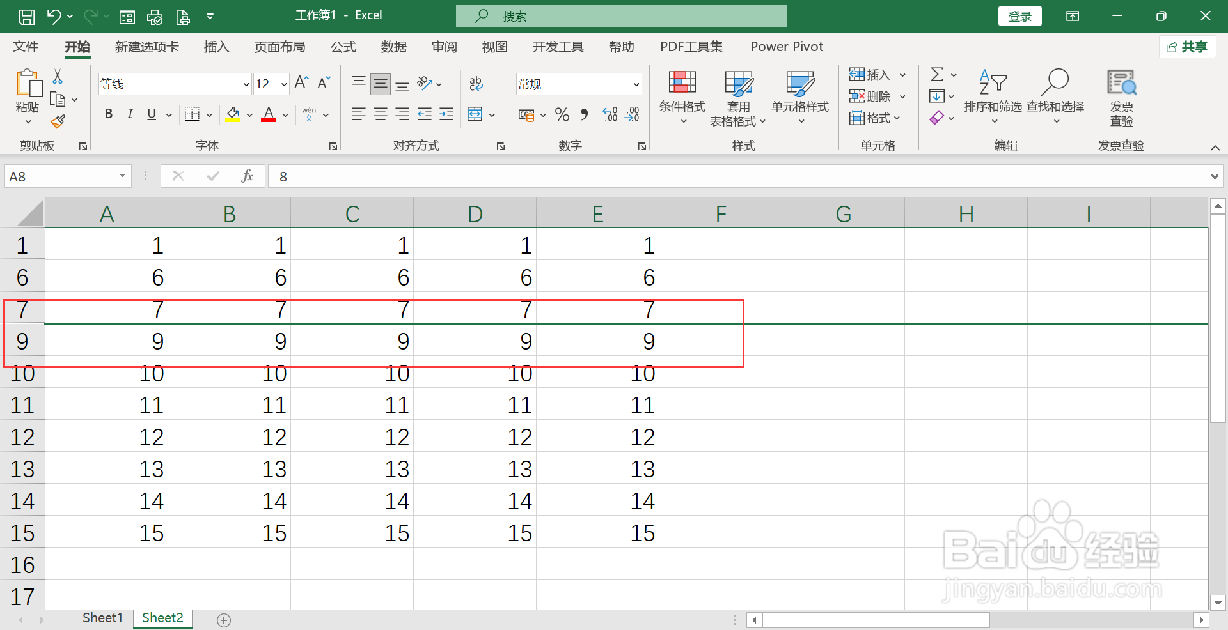Click Select All corner triangle

[x=29, y=213]
